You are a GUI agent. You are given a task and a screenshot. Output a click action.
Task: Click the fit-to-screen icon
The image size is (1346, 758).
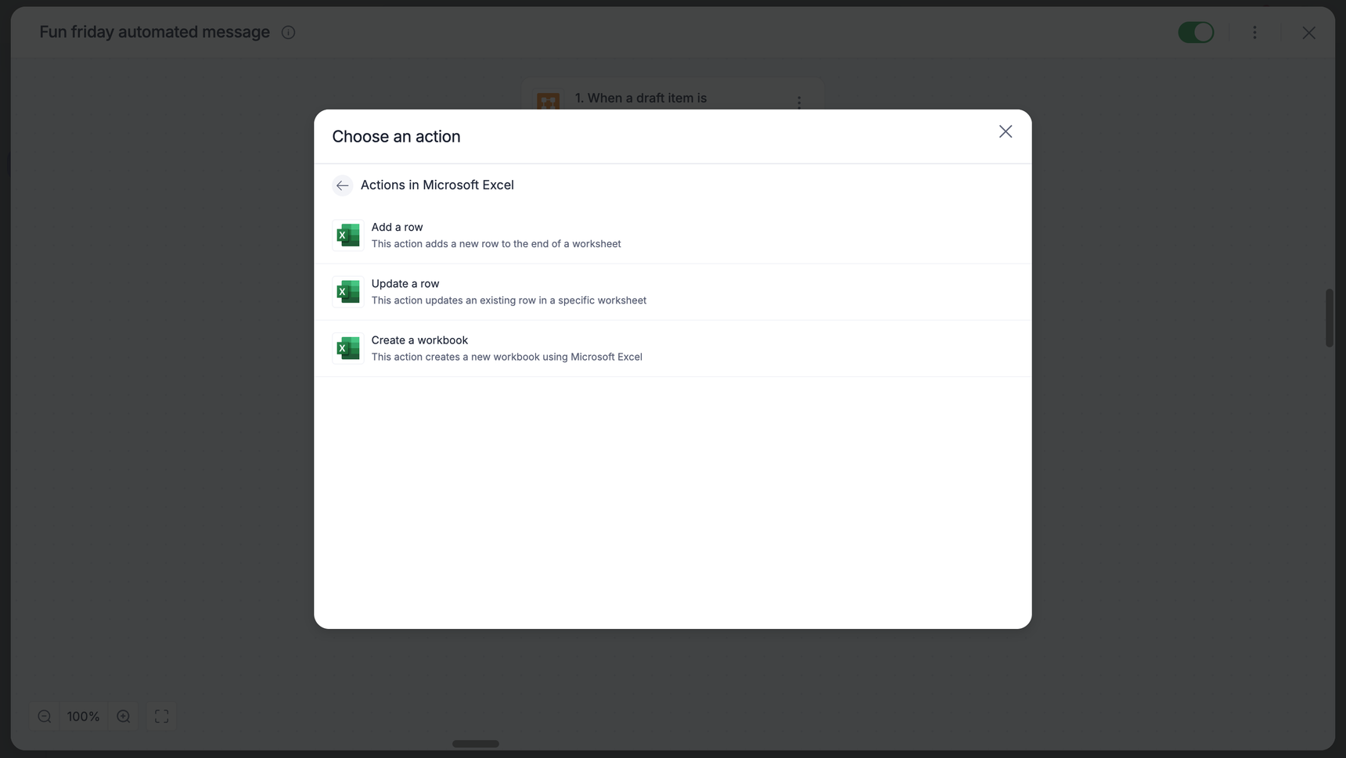point(162,717)
